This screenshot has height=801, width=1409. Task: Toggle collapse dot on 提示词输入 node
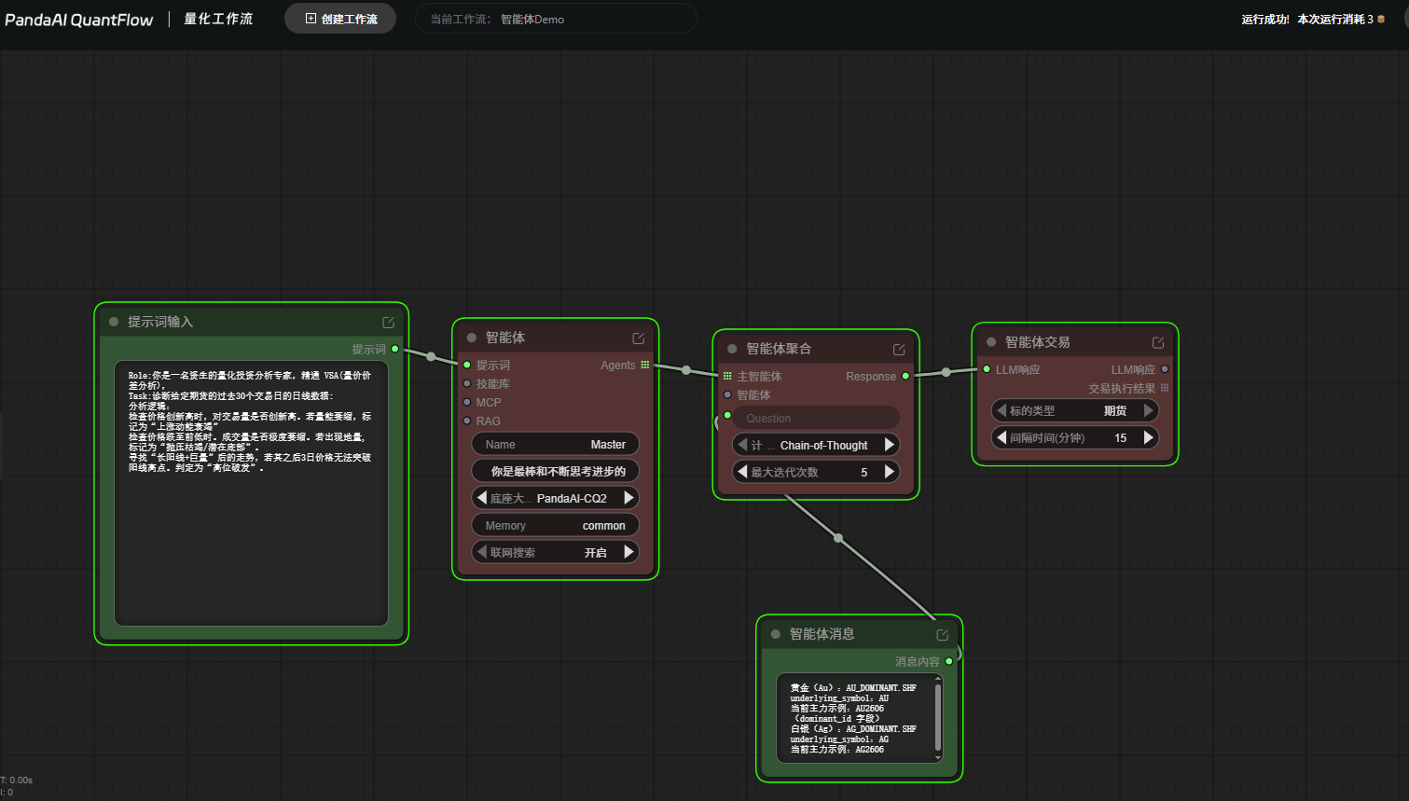pyautogui.click(x=114, y=322)
